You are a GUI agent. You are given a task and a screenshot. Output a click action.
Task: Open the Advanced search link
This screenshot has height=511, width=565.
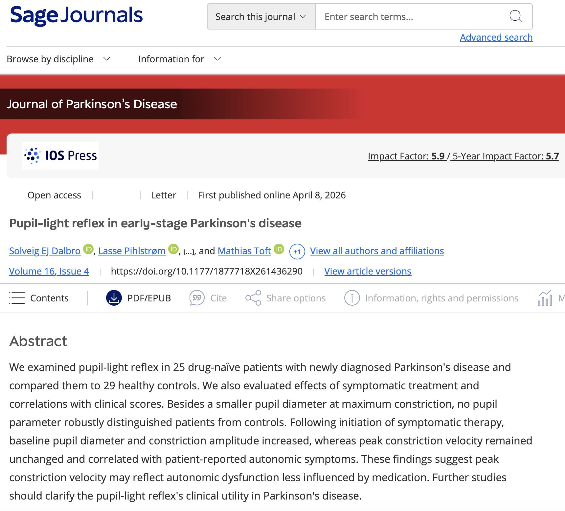[x=496, y=37]
